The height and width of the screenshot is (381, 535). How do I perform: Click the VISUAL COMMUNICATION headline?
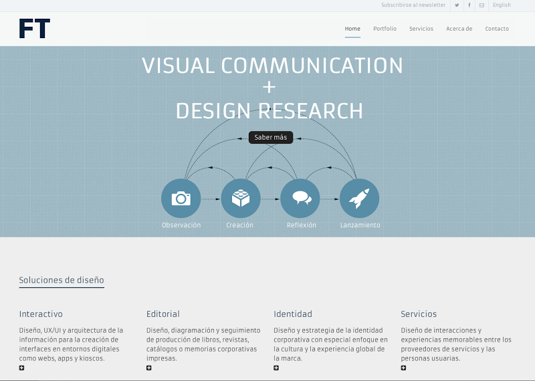272,66
